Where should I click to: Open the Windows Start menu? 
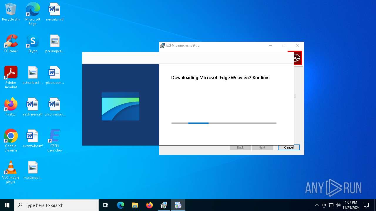7,205
